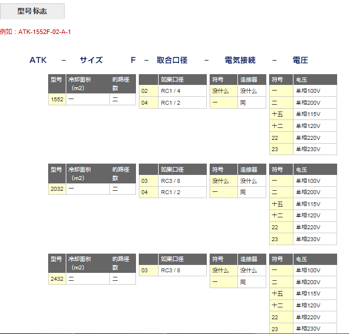Click RC3 / 8 in the 2032 section
The height and width of the screenshot is (334, 349).
(x=182, y=181)
